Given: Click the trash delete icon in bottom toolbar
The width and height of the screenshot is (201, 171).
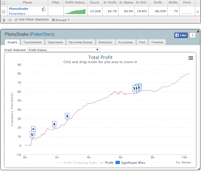Looking at the screenshot, I should click(4, 20).
